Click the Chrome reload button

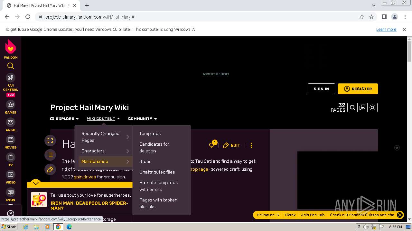click(x=28, y=17)
